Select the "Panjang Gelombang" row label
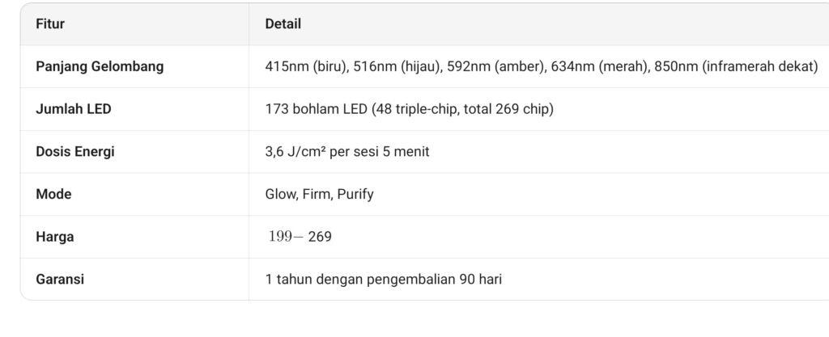This screenshot has height=337, width=829. point(100,66)
